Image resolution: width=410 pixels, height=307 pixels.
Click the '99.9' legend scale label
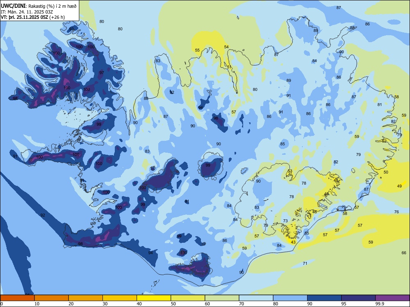click(x=379, y=304)
